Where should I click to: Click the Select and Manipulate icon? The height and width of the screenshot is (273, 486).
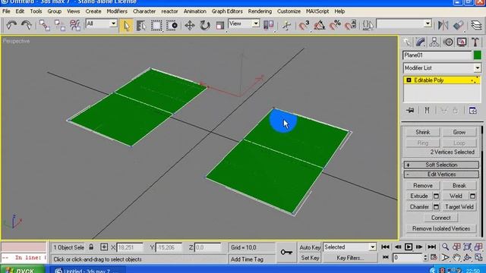pyautogui.click(x=286, y=25)
